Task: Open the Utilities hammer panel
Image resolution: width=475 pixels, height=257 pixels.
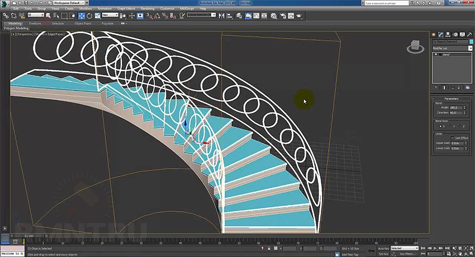Action: (x=469, y=35)
